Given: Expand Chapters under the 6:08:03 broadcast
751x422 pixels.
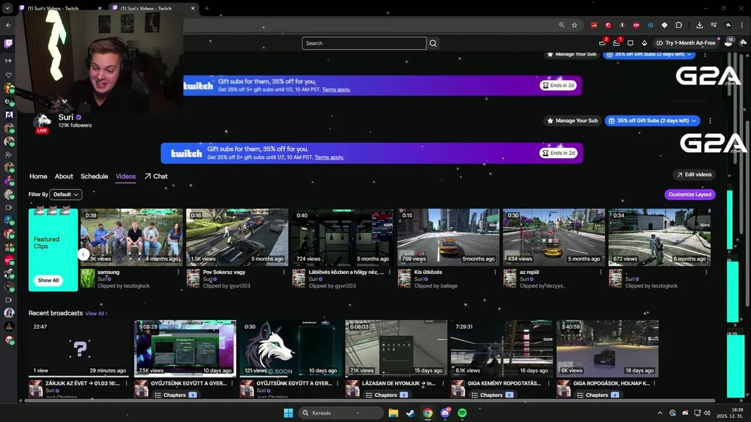Looking at the screenshot, I should pos(386,395).
